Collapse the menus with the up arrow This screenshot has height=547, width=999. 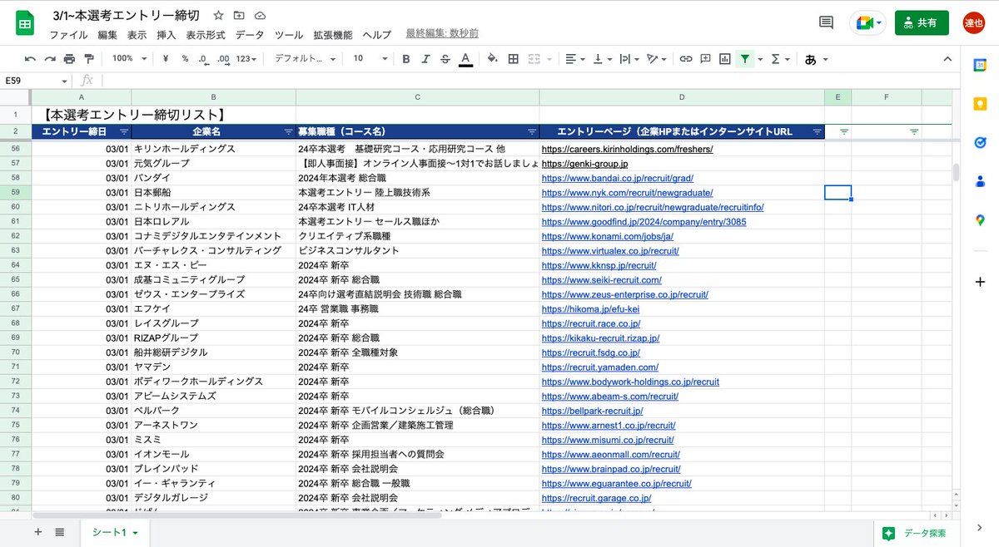click(947, 59)
